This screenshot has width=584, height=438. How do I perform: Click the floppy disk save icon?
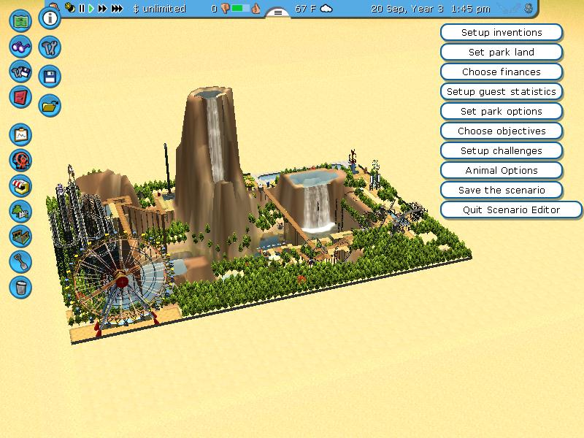49,75
